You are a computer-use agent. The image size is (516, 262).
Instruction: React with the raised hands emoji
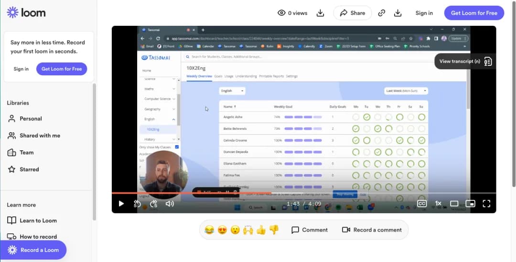[248, 230]
